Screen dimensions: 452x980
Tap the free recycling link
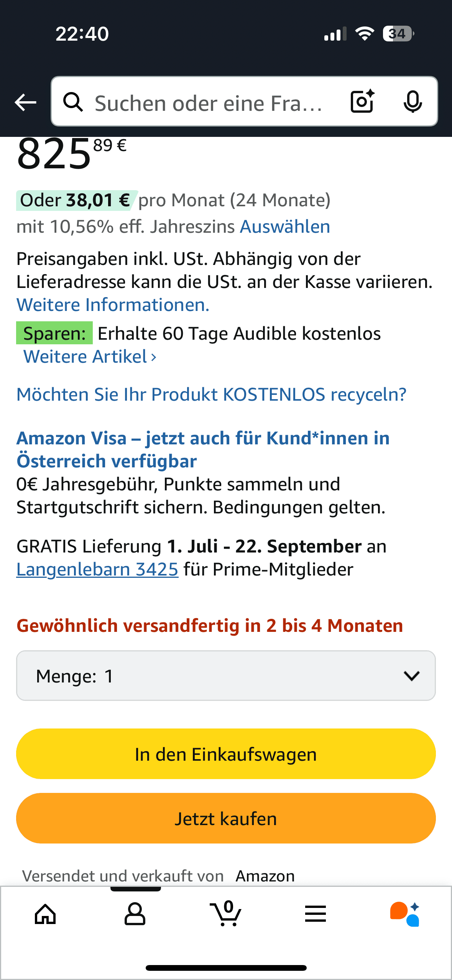tap(211, 395)
